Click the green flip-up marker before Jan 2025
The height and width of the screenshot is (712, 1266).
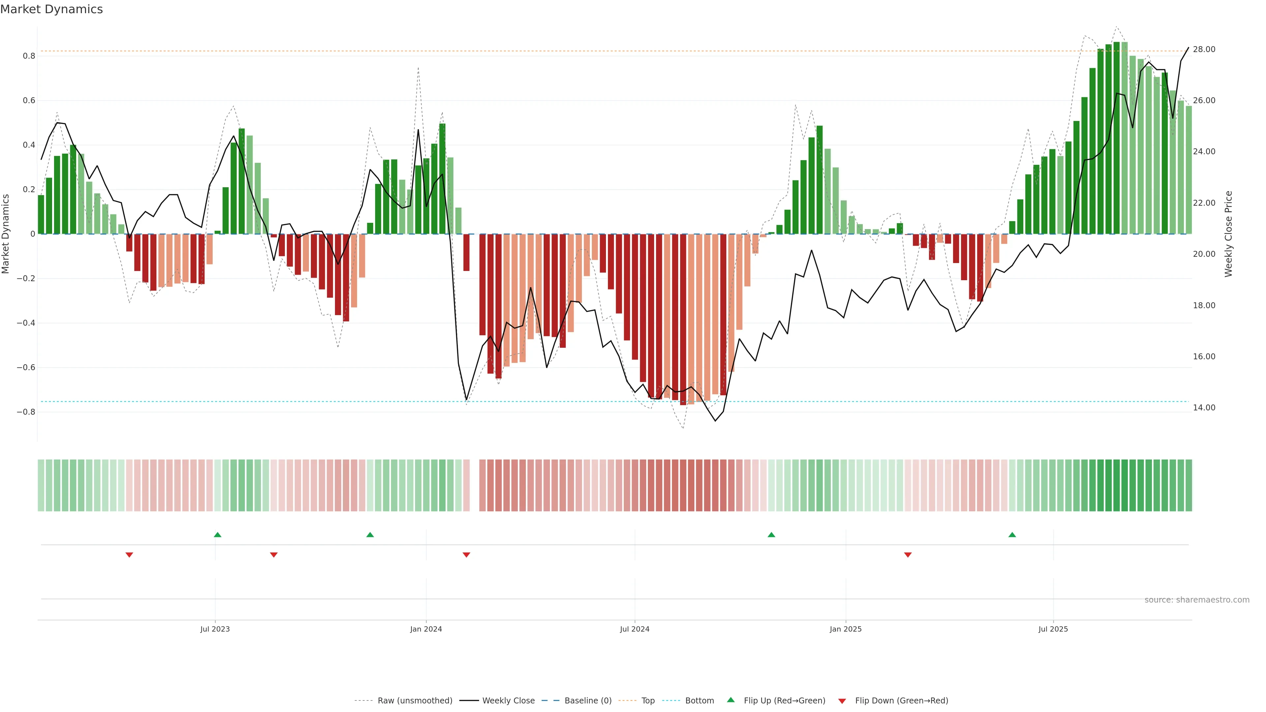[x=771, y=535]
